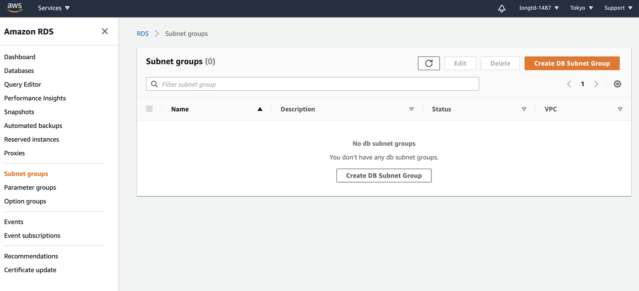Close the Amazon RDS sidebar panel

105,31
